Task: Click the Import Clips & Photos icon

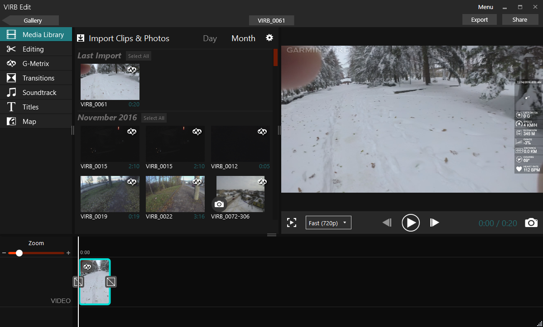Action: click(x=81, y=38)
